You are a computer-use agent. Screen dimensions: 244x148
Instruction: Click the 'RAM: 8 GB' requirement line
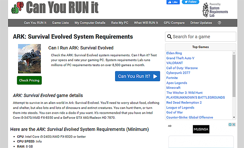pos(25,146)
